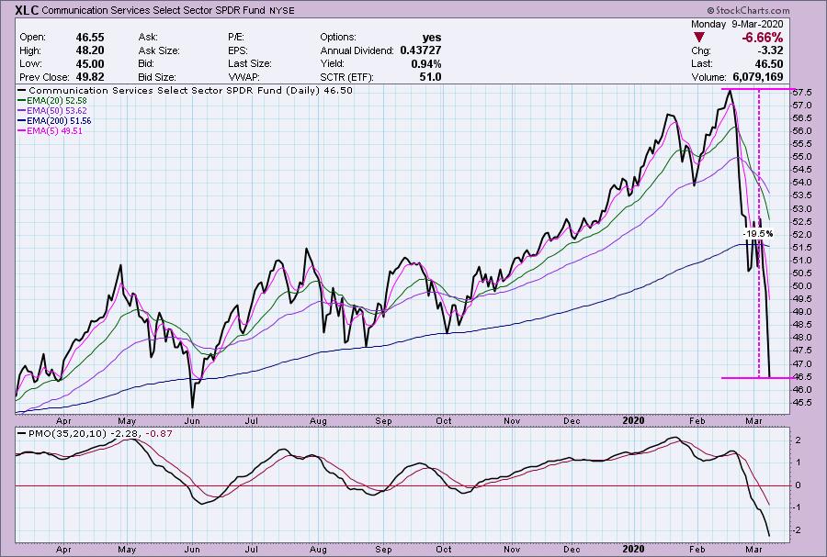Image resolution: width=827 pixels, height=557 pixels.
Task: Select the '-6.66%' percent change value
Action: click(x=762, y=38)
